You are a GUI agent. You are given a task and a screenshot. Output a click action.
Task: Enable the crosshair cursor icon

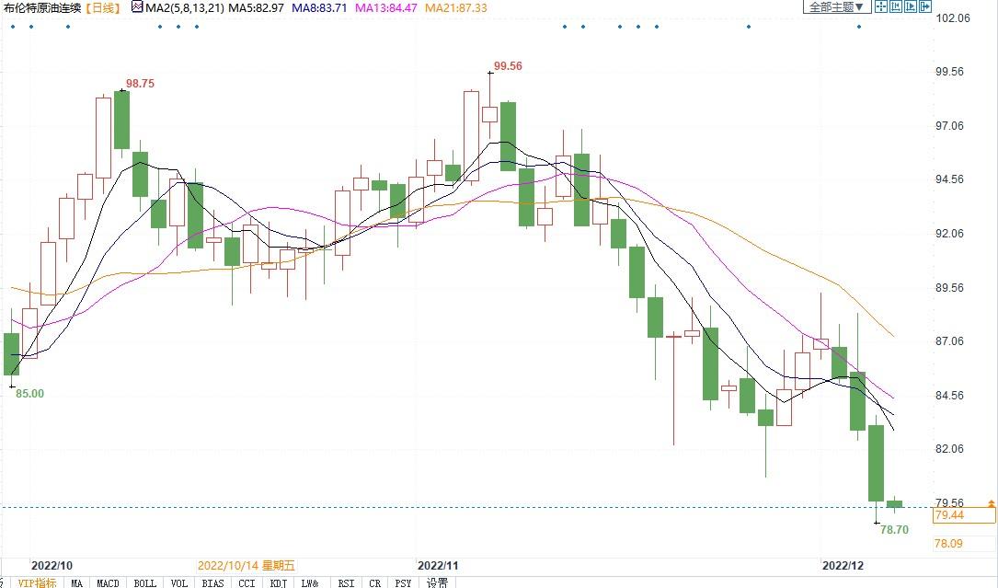(x=880, y=7)
